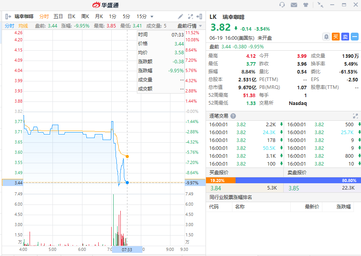
Task: Click the compact mode shrink arrows icon
Action: click(320, 5)
